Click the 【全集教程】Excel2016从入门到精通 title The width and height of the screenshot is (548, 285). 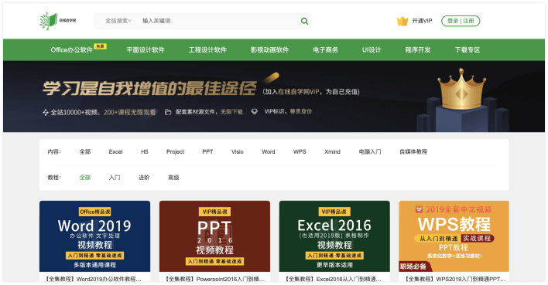333,279
